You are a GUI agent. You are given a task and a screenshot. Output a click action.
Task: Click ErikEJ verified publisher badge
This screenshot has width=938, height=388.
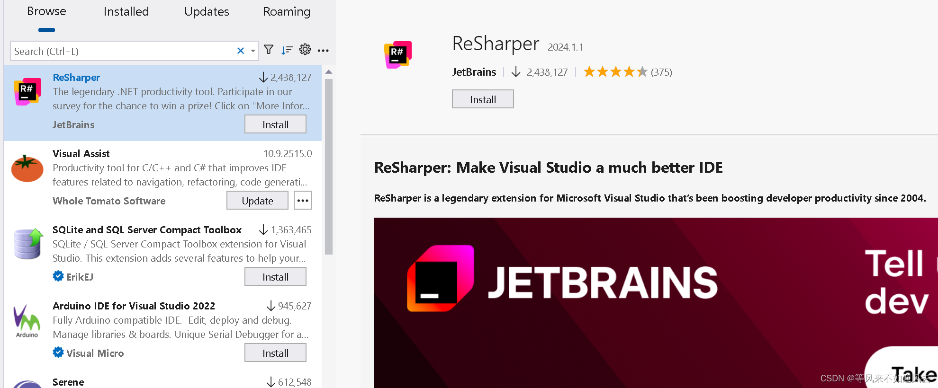point(58,276)
